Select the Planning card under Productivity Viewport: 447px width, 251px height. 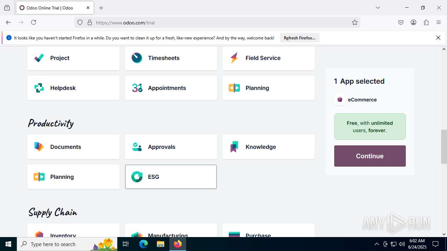(73, 177)
